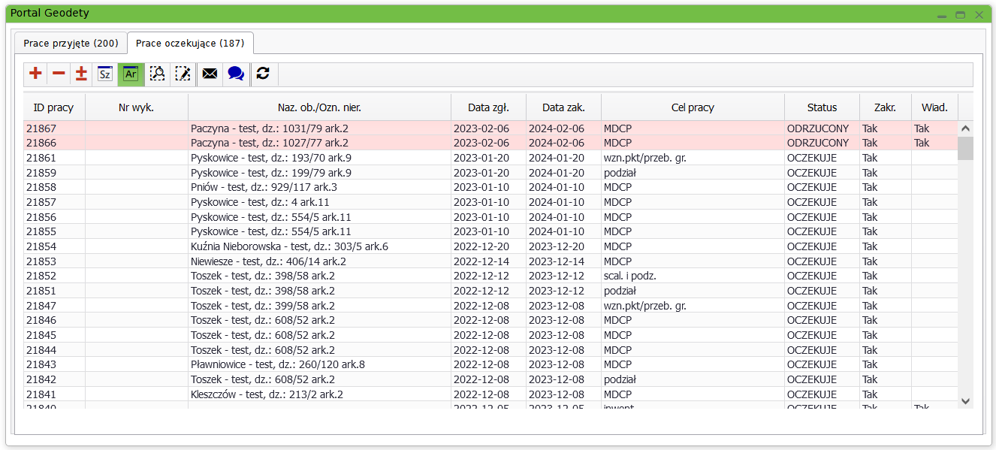Screen dimensions: 996x450
Task: Click the red plus add icon
Action: coord(35,74)
